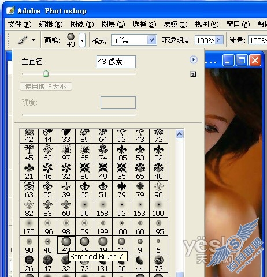Select the pinwheel brush 46
The image size is (267, 277).
[x=47, y=171]
